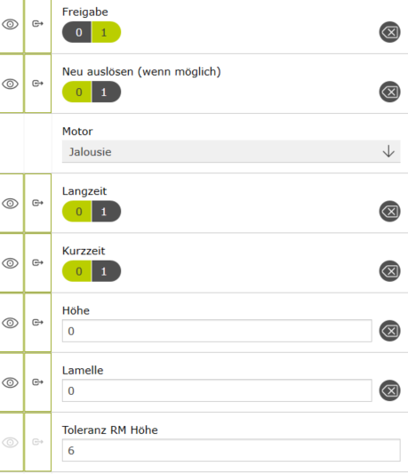The width and height of the screenshot is (408, 474).
Task: Click the Toleranz RM Höhe input field
Action: click(231, 450)
